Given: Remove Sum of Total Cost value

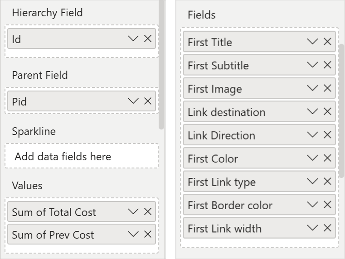Looking at the screenshot, I should click(147, 211).
